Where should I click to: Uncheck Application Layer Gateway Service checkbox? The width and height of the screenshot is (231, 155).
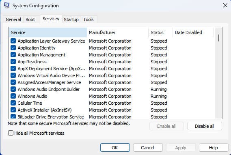(13, 41)
